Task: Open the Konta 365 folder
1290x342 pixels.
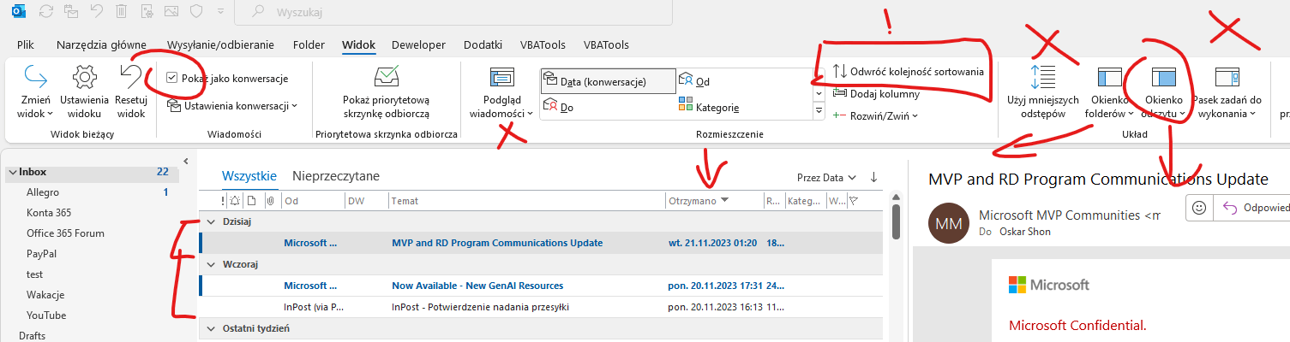Action: pos(50,213)
